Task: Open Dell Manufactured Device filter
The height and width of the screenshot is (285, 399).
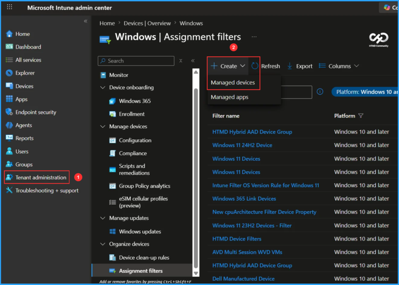Action: [243, 279]
